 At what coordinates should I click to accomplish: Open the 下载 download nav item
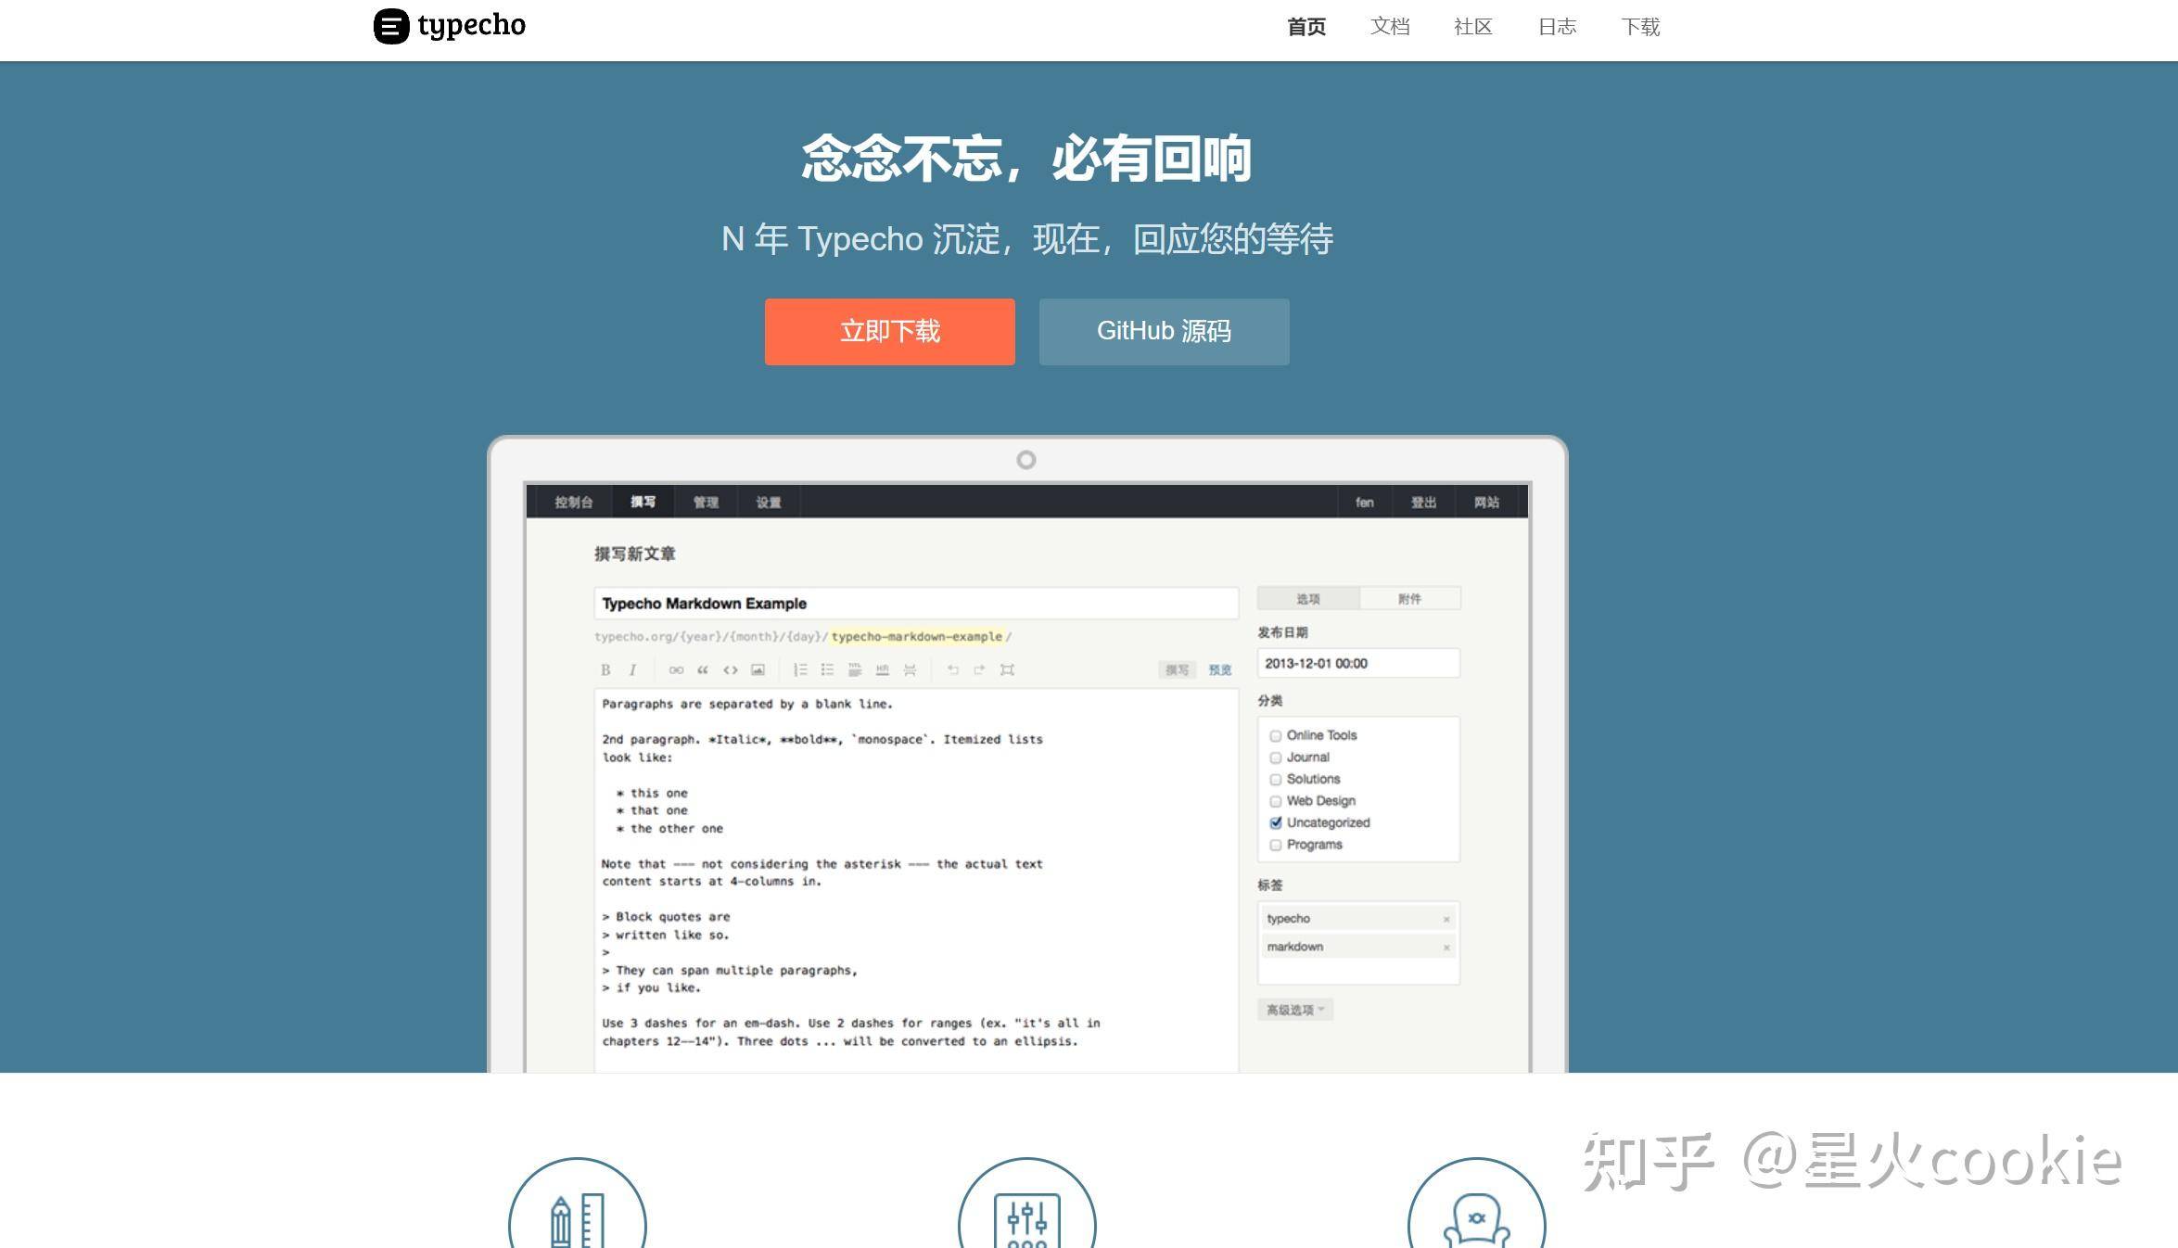tap(1640, 27)
